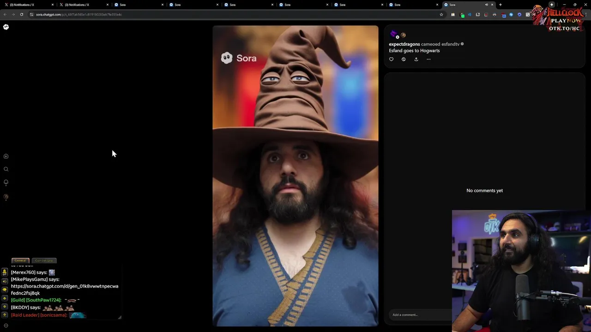The image size is (591, 332).
Task: Open the three-dot more options menu
Action: coord(428,59)
